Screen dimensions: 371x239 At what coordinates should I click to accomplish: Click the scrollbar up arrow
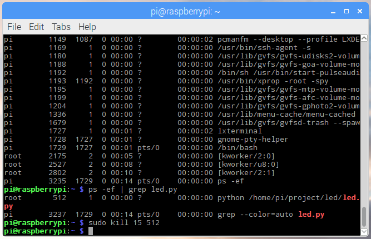[364, 38]
